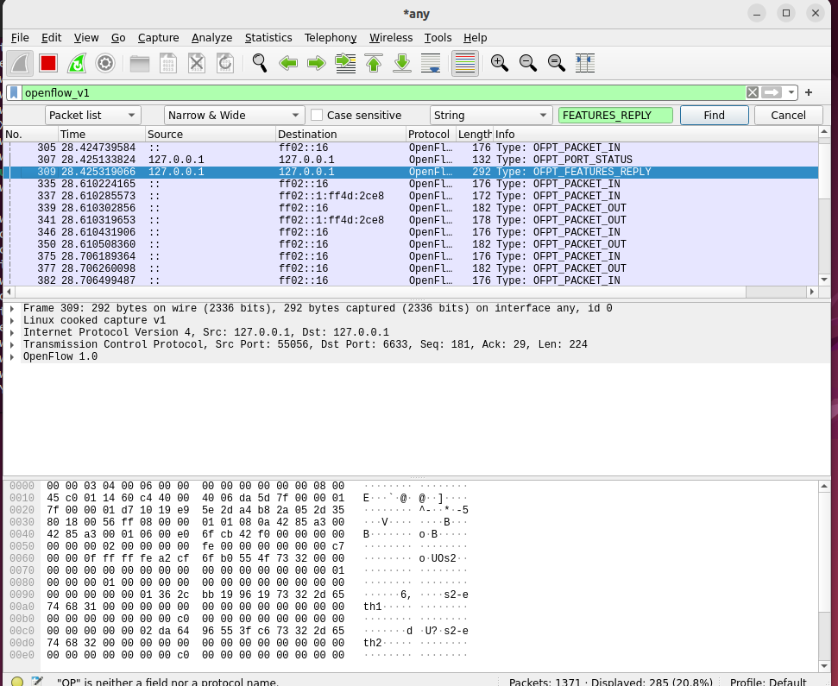838x686 pixels.
Task: Zoom in the main window text
Action: (499, 64)
